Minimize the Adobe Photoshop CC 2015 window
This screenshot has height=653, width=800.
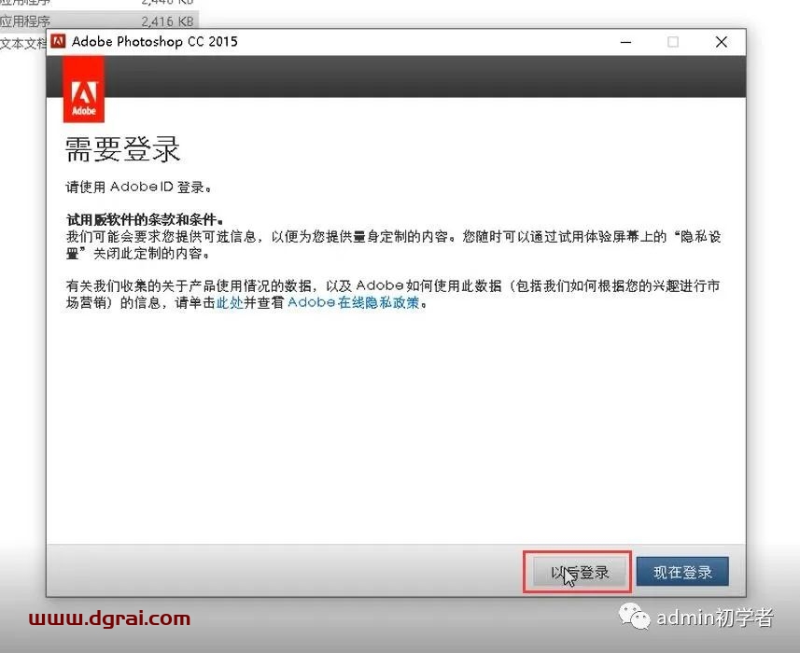point(626,42)
